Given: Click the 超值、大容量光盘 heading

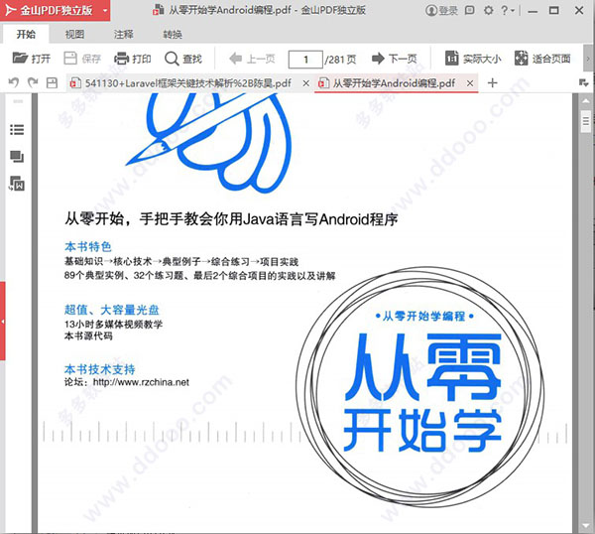Looking at the screenshot, I should coord(111,310).
